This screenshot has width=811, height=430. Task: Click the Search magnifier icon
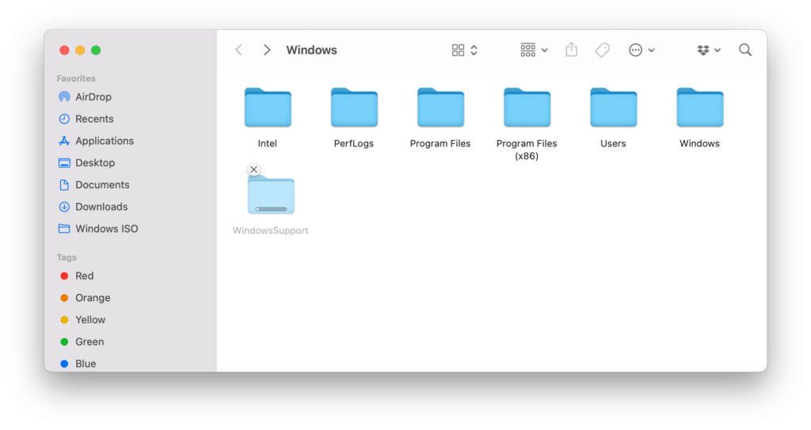[744, 50]
